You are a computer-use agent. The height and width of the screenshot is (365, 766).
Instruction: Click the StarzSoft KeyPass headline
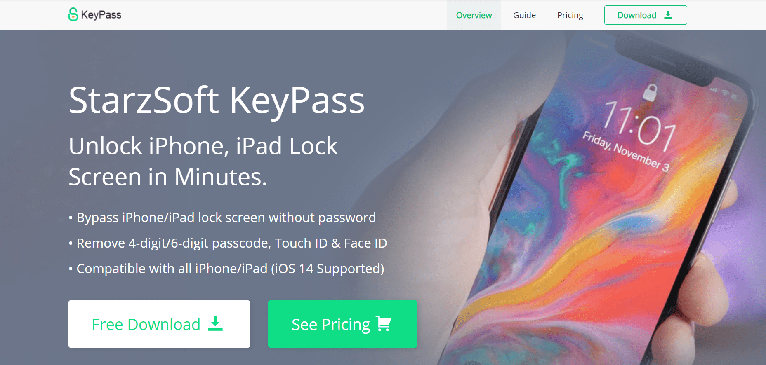[x=217, y=100]
